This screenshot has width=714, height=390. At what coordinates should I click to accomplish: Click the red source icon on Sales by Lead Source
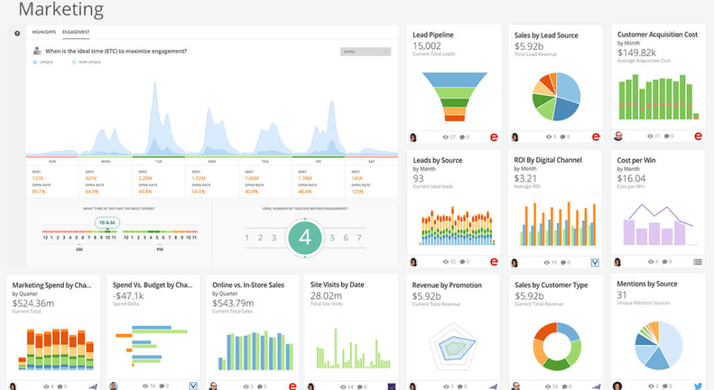pyautogui.click(x=596, y=137)
